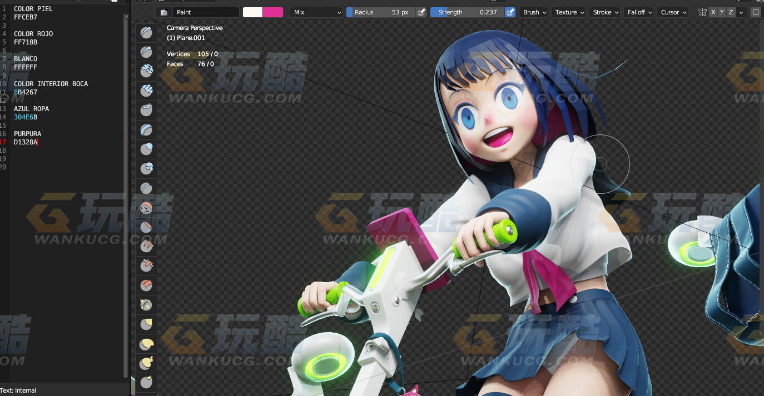Screen dimensions: 764x396
Task: Click the Paint brush name field
Action: 206,12
